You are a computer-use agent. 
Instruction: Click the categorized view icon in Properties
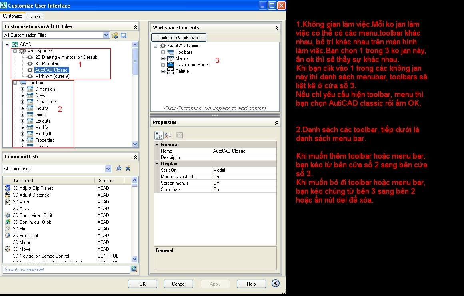(159, 135)
